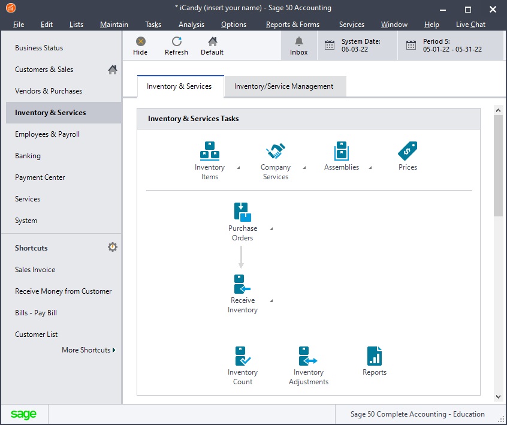Open the Edit menu
The width and height of the screenshot is (507, 425).
pyautogui.click(x=47, y=25)
